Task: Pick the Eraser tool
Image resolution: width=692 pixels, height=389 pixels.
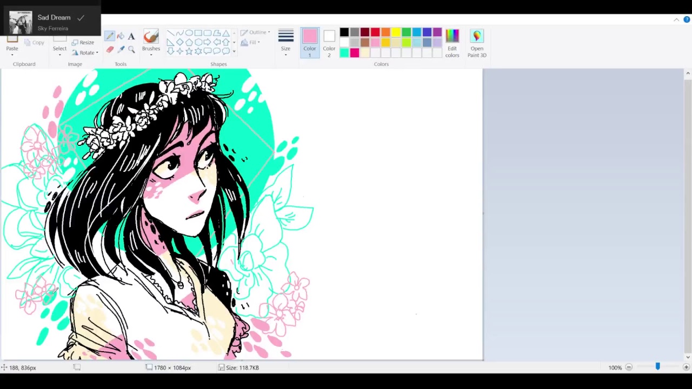Action: pos(110,50)
